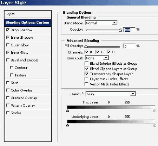Open the Bevel and Emboss settings label
Screen dimensions: 158x146
tap(25, 60)
